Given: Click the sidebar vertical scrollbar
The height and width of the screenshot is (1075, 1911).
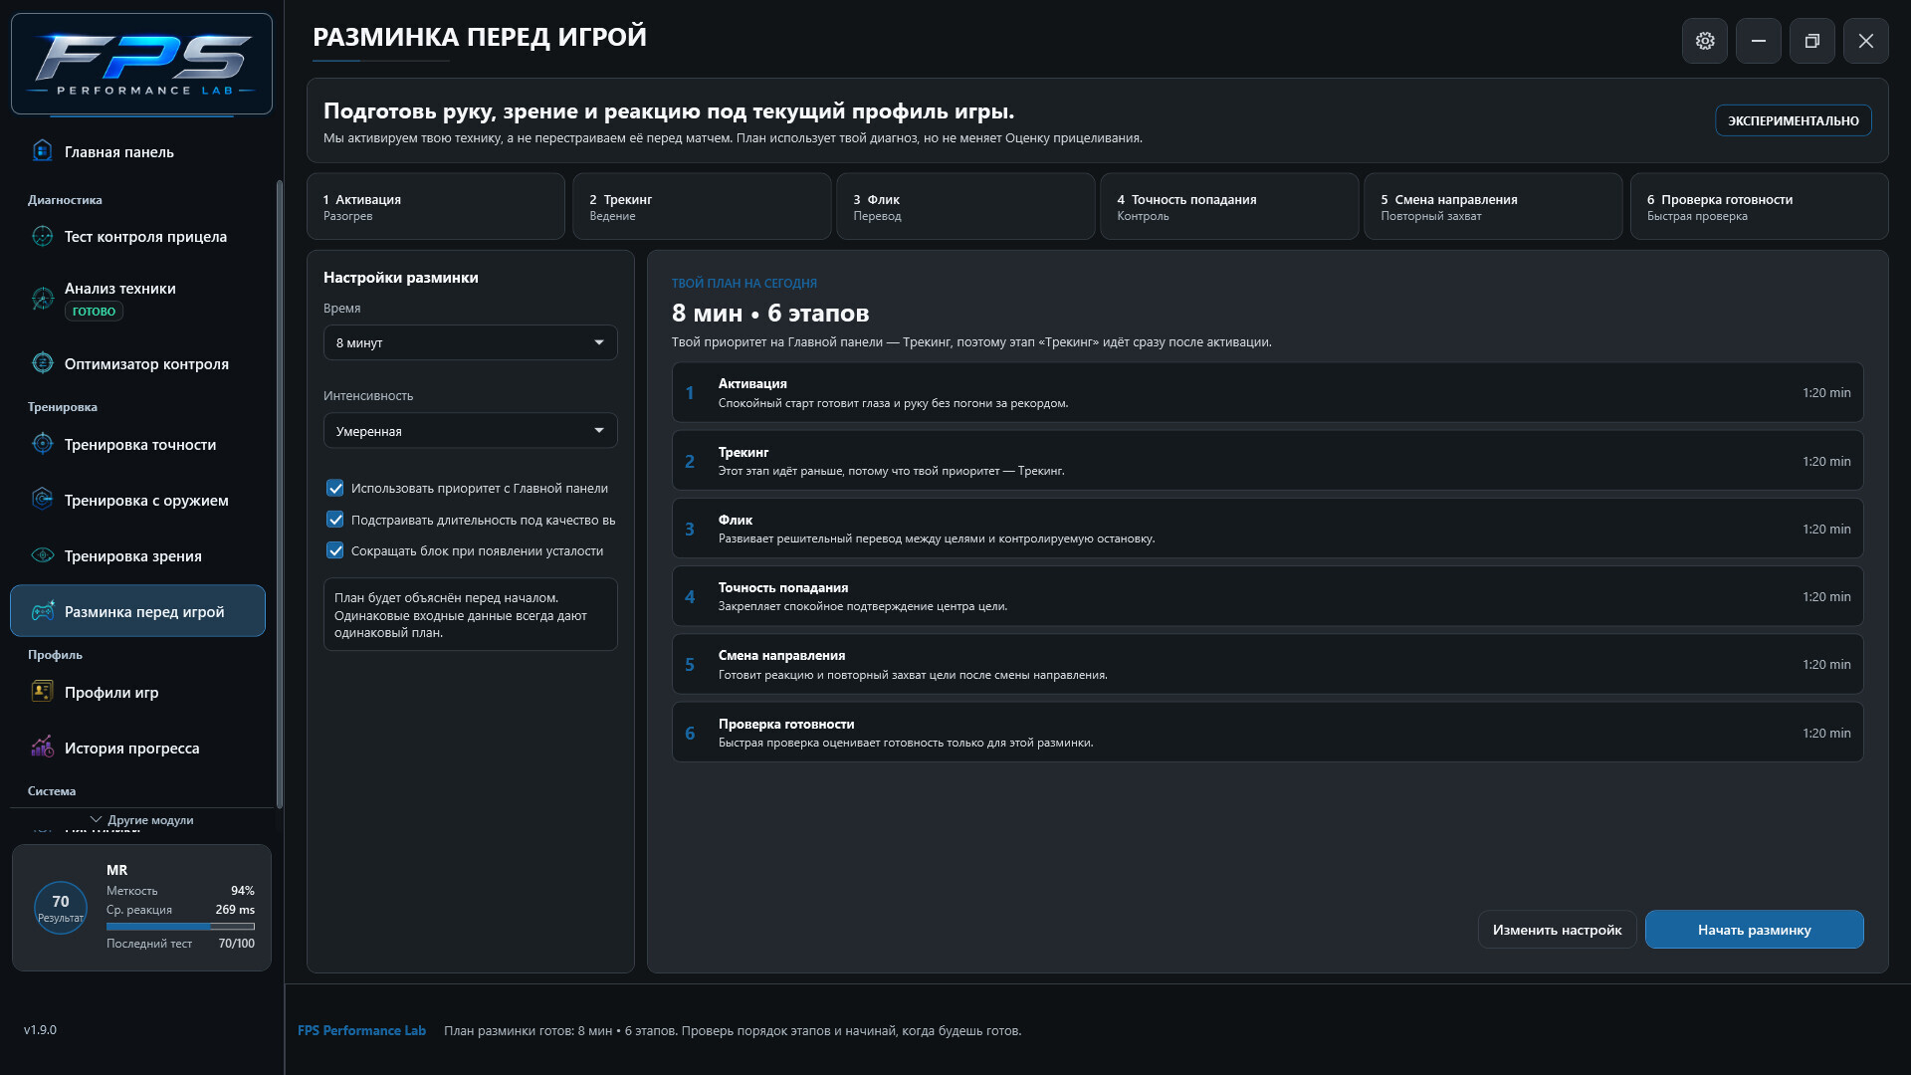Looking at the screenshot, I should coord(279,494).
